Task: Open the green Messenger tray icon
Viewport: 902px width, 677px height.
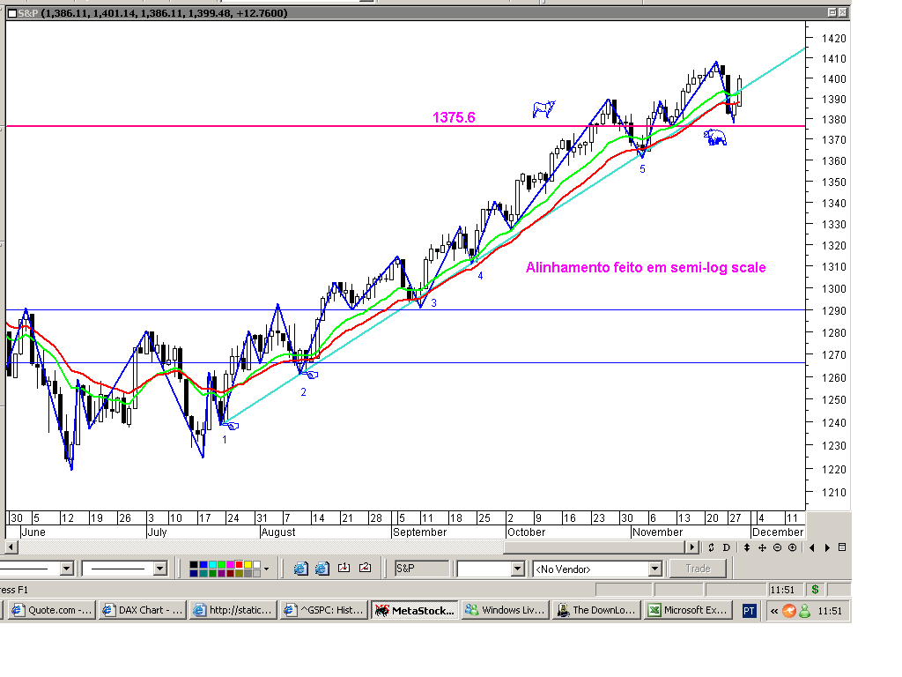Action: (x=805, y=611)
